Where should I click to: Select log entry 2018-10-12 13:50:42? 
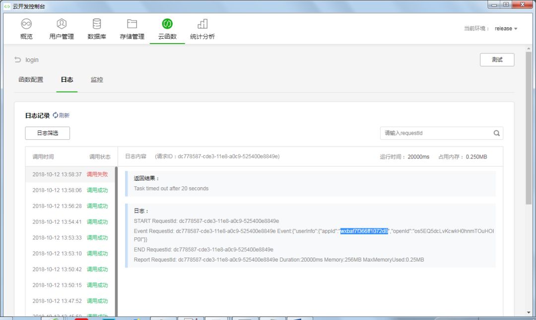[x=70, y=269]
